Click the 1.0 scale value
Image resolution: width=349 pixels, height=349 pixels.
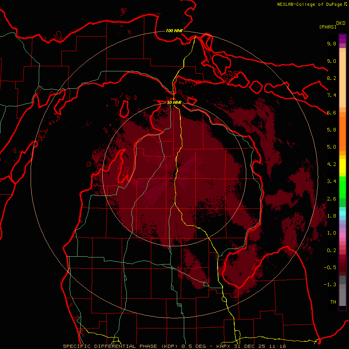pos(332,233)
